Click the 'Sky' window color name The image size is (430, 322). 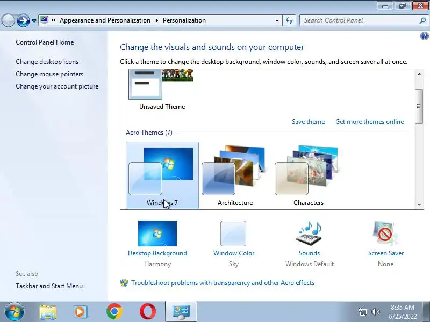pyautogui.click(x=234, y=264)
